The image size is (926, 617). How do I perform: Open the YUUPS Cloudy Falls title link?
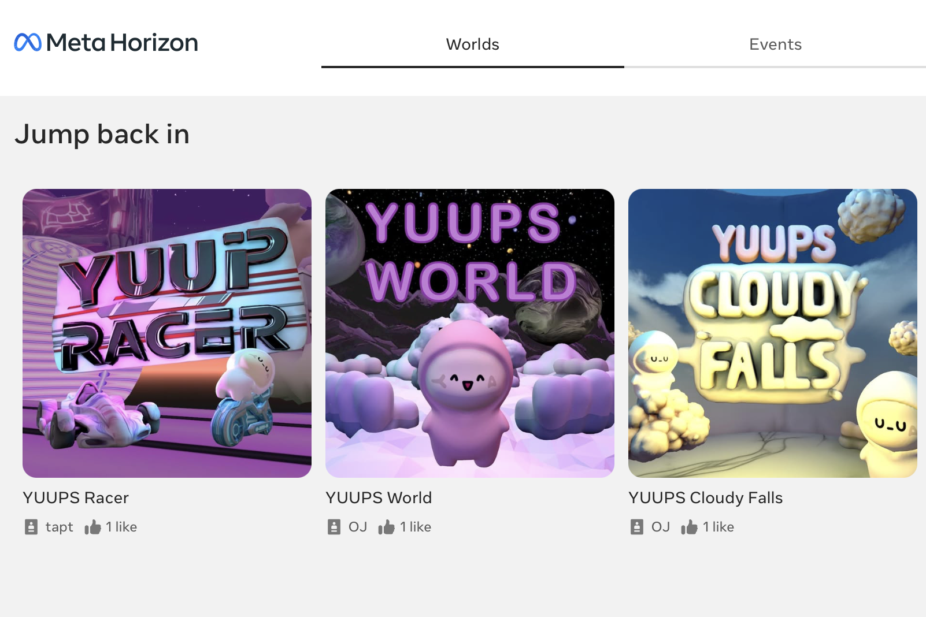(x=706, y=498)
